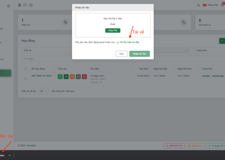Open the notification bell icon
Image resolution: width=225 pixels, height=160 pixels.
222,5
